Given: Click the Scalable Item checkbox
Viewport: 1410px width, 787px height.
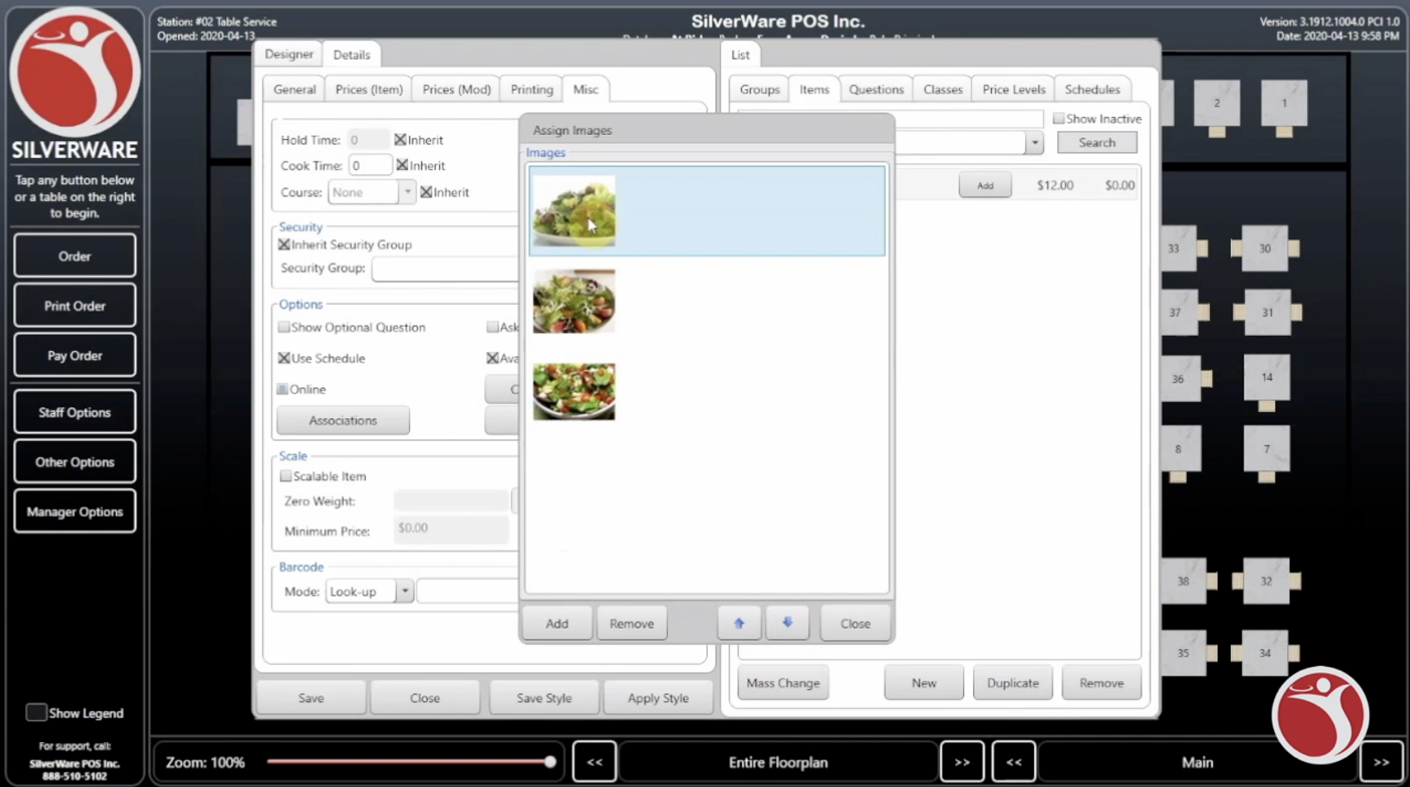Looking at the screenshot, I should [285, 476].
